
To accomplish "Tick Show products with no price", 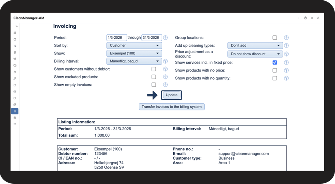I will click(275, 70).
